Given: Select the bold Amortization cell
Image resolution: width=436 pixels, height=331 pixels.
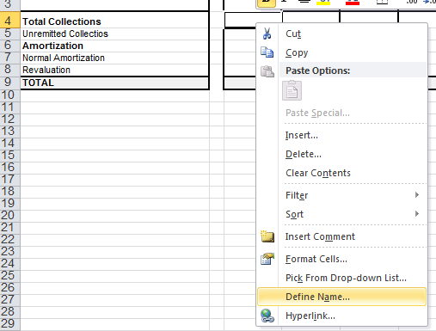Looking at the screenshot, I should (x=114, y=46).
